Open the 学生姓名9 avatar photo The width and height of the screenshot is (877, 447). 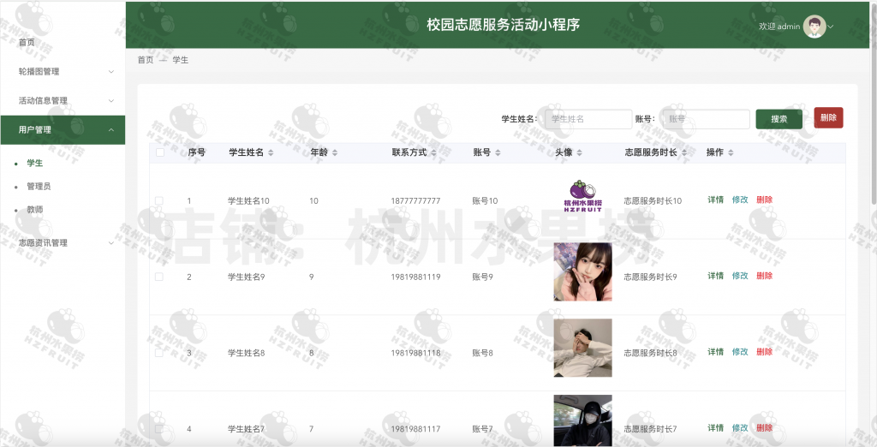582,272
